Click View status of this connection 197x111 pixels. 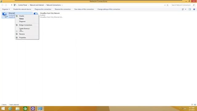coord(84,9)
